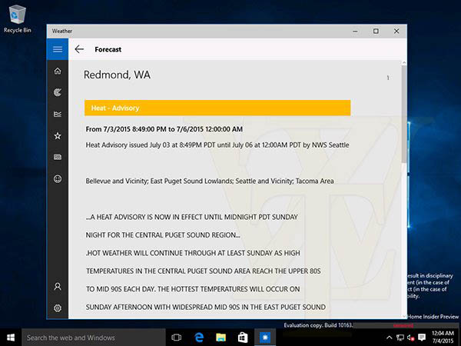This screenshot has height=346, width=461.
Task: Send feedback via smiley face icon
Action: click(x=58, y=178)
